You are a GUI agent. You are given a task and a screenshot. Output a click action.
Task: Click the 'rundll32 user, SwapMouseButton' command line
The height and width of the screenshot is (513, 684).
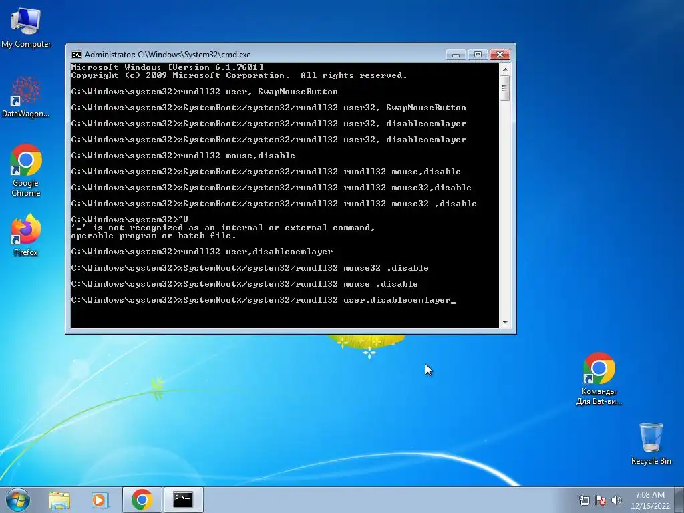click(204, 92)
